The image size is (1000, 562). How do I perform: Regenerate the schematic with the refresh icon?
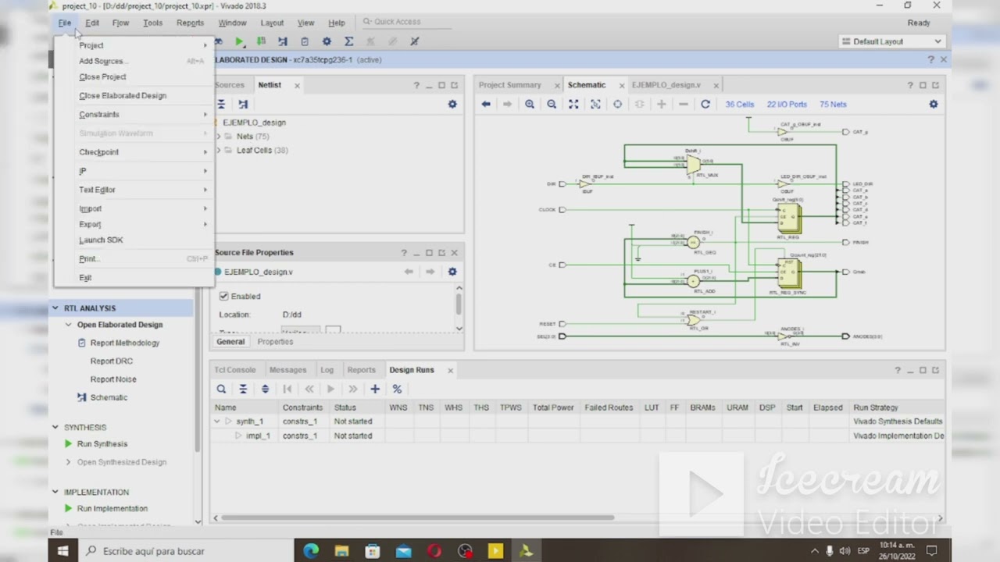coord(705,104)
